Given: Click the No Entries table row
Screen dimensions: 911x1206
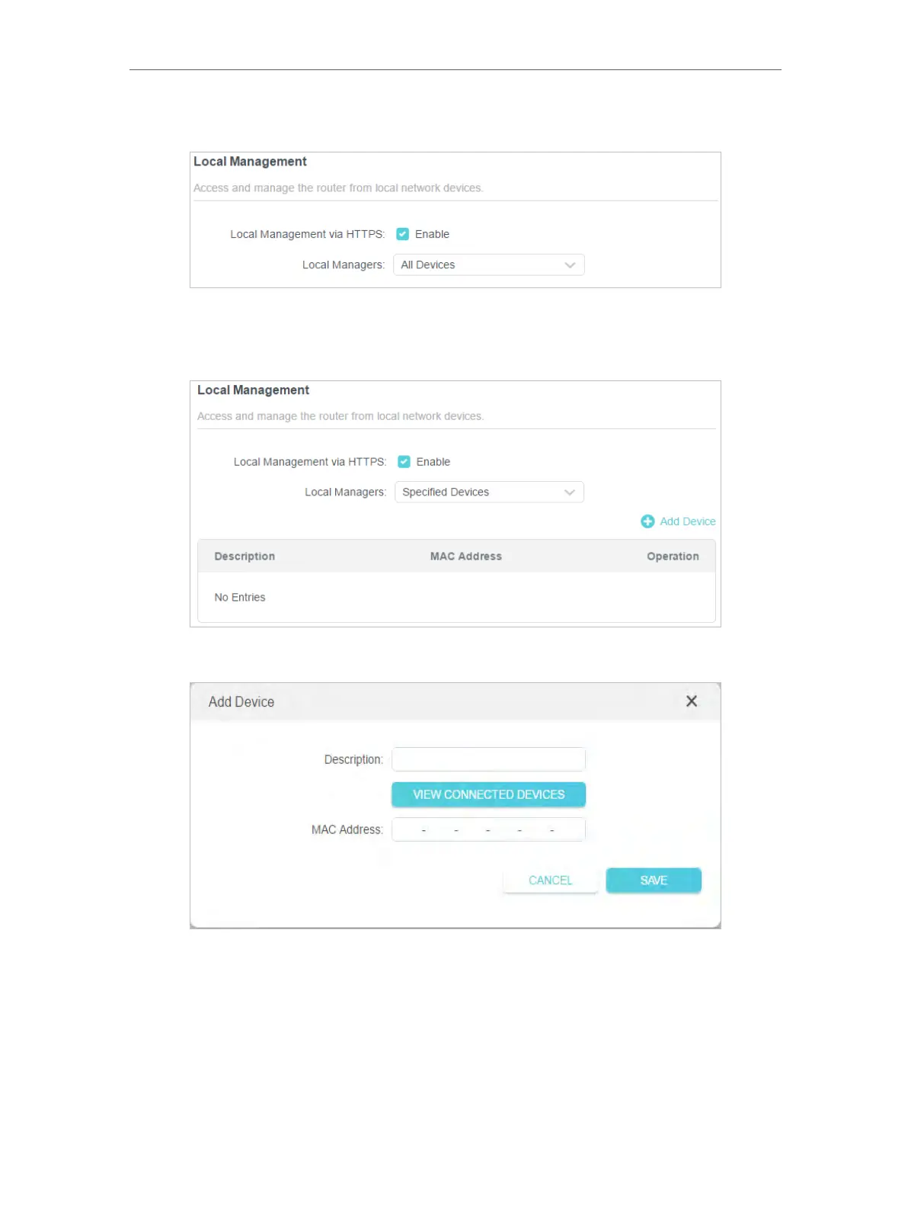Looking at the screenshot, I should click(x=455, y=598).
